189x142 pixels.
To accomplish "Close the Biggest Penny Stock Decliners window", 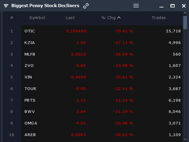I will click(184, 6).
